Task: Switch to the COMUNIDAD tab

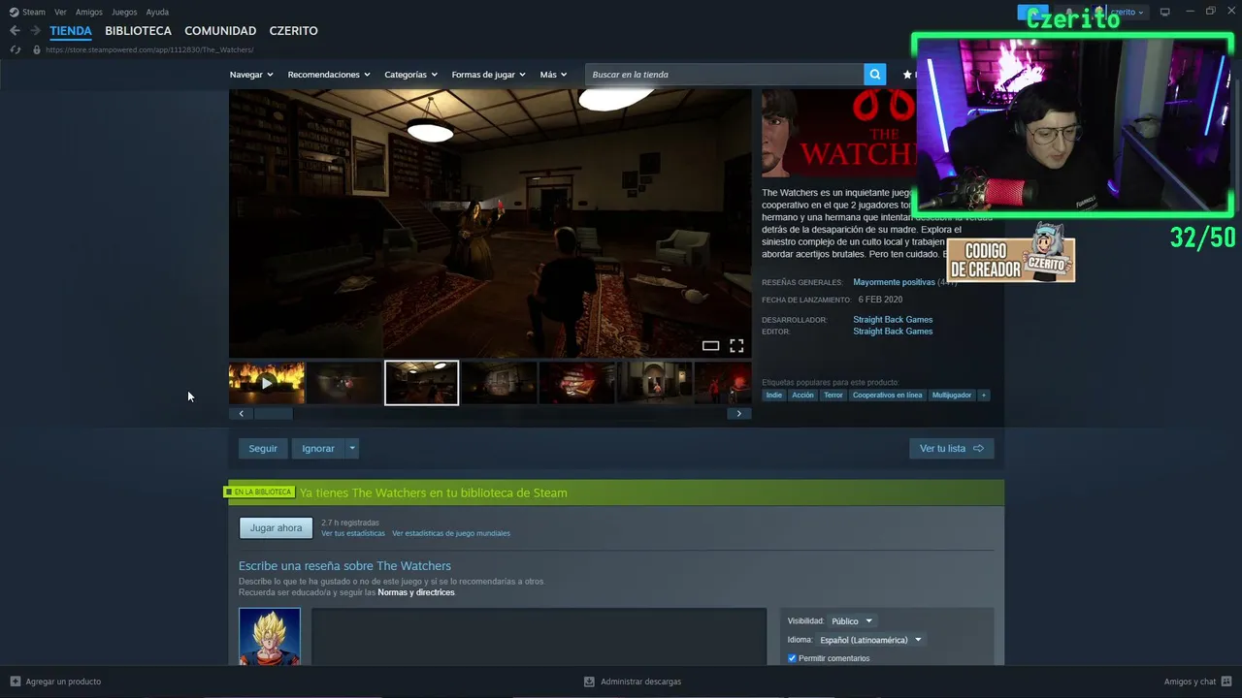Action: (x=220, y=31)
